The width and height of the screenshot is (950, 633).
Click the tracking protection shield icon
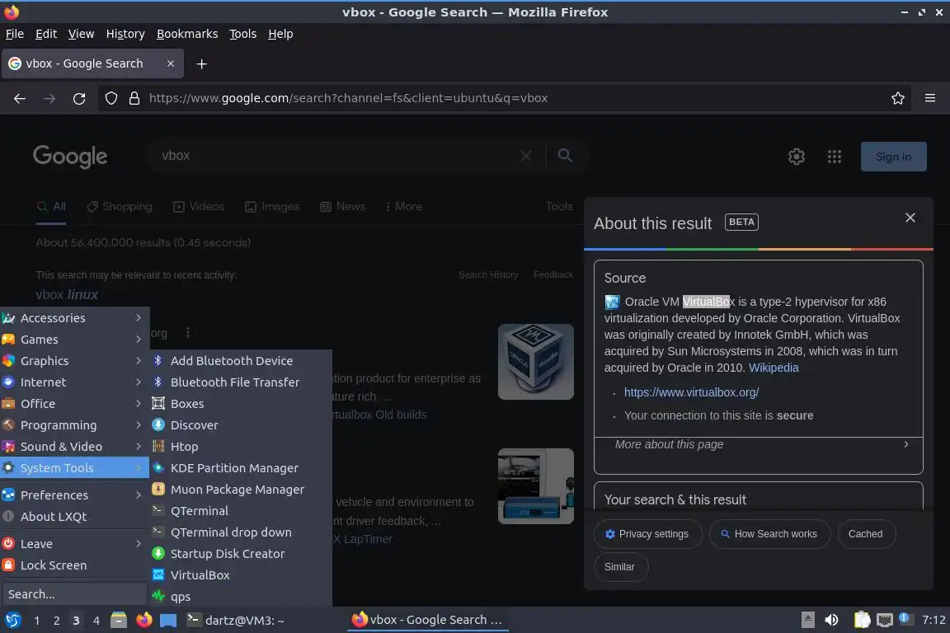(x=111, y=98)
